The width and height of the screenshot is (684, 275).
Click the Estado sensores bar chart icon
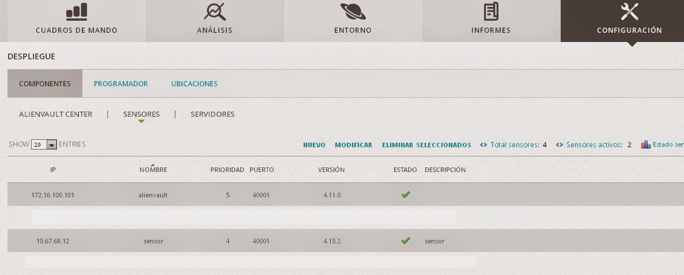click(645, 145)
